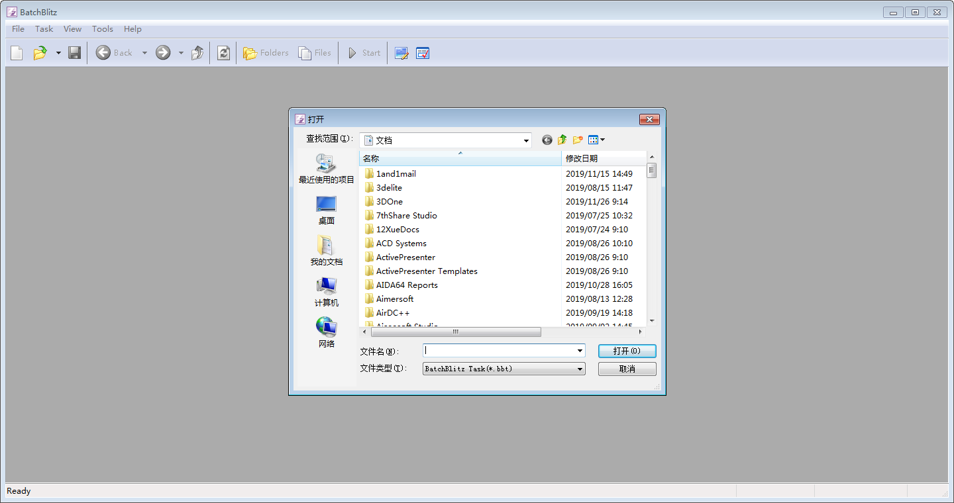The image size is (954, 503).
Task: Click the folder icon beside Aimersoft
Action: [x=370, y=299]
